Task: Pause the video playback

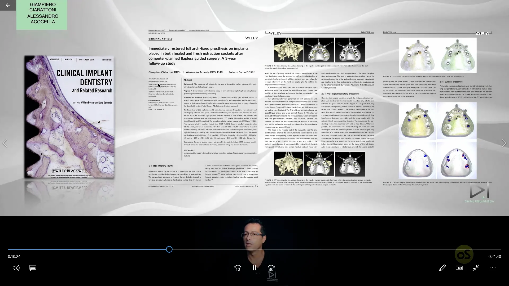Action: [254, 268]
